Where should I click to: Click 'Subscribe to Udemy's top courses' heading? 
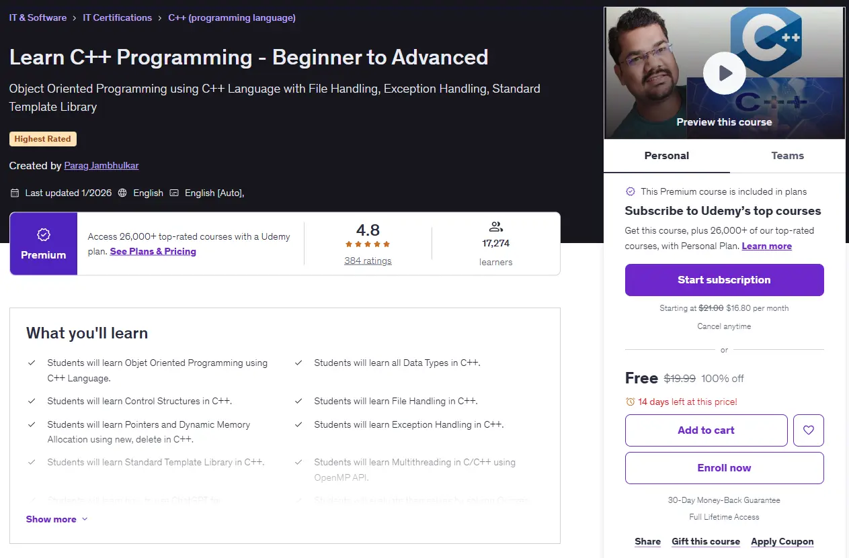pyautogui.click(x=723, y=211)
